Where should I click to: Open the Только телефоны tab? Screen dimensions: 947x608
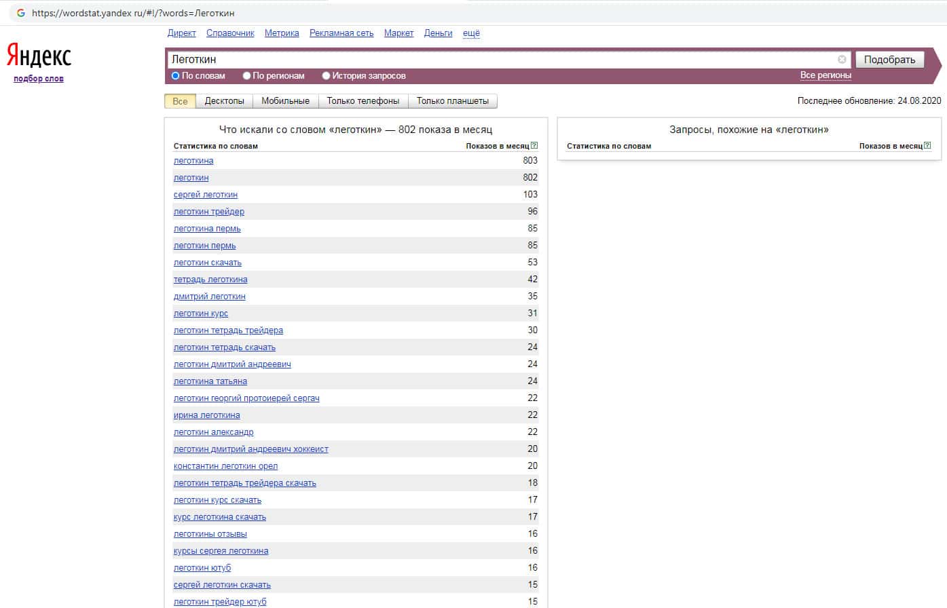[x=363, y=101]
